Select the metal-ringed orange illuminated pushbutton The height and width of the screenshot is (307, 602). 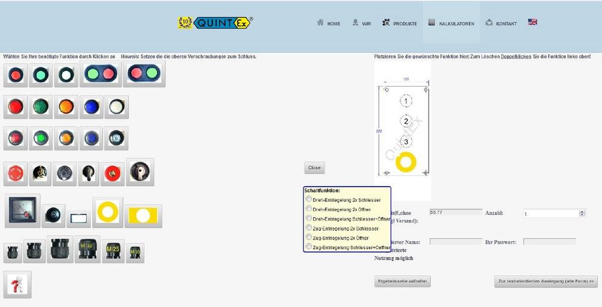(x=66, y=138)
